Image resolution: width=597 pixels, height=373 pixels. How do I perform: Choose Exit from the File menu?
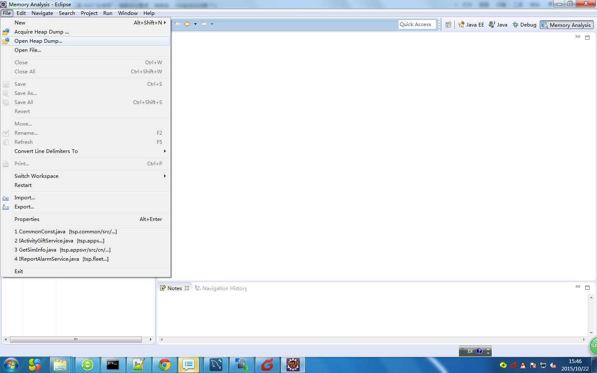[x=85, y=271]
